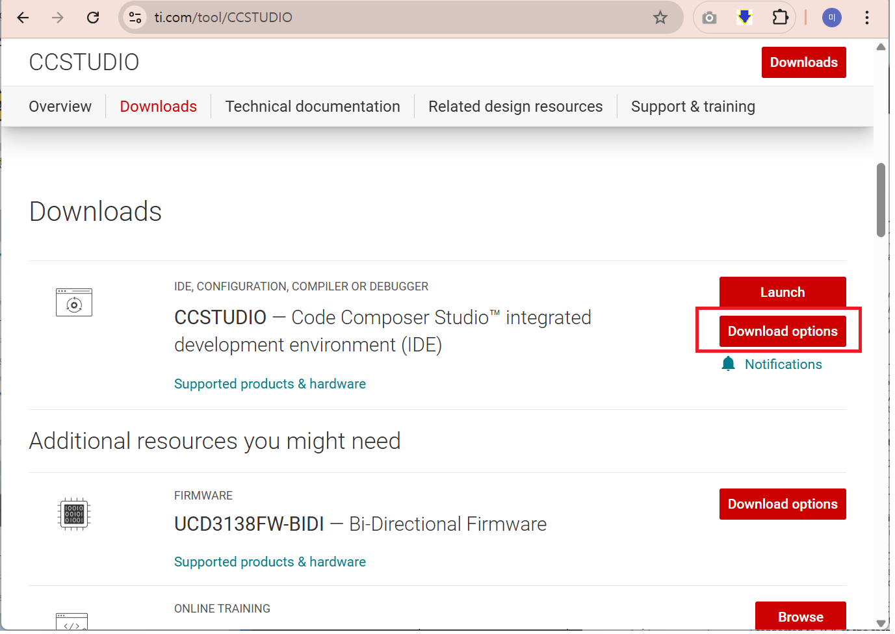
Task: Launch Code Composer Studio
Action: (x=783, y=292)
